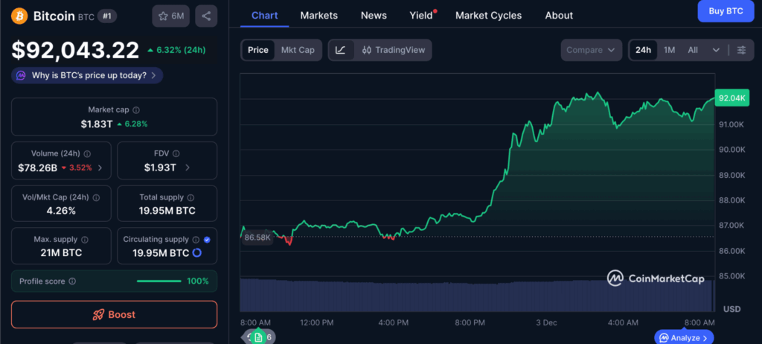Viewport: 762px width, 344px height.
Task: Click the Profile score progress bar
Action: [x=159, y=281]
